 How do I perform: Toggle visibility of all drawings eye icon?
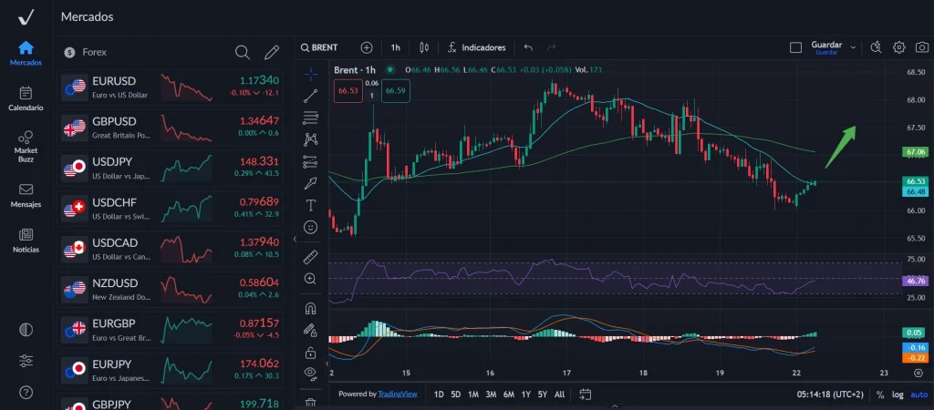point(311,373)
